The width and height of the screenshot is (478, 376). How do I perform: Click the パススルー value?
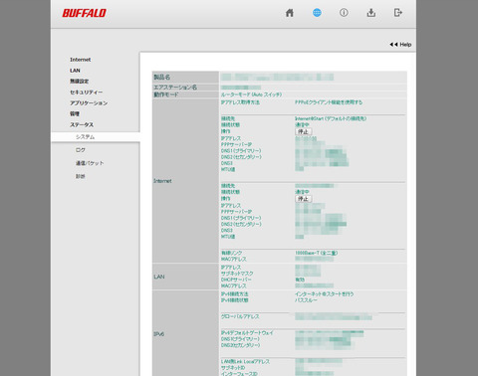coord(306,300)
